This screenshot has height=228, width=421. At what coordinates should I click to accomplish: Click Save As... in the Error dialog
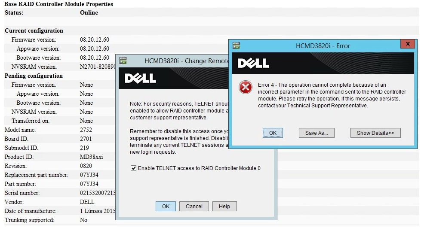[317, 133]
